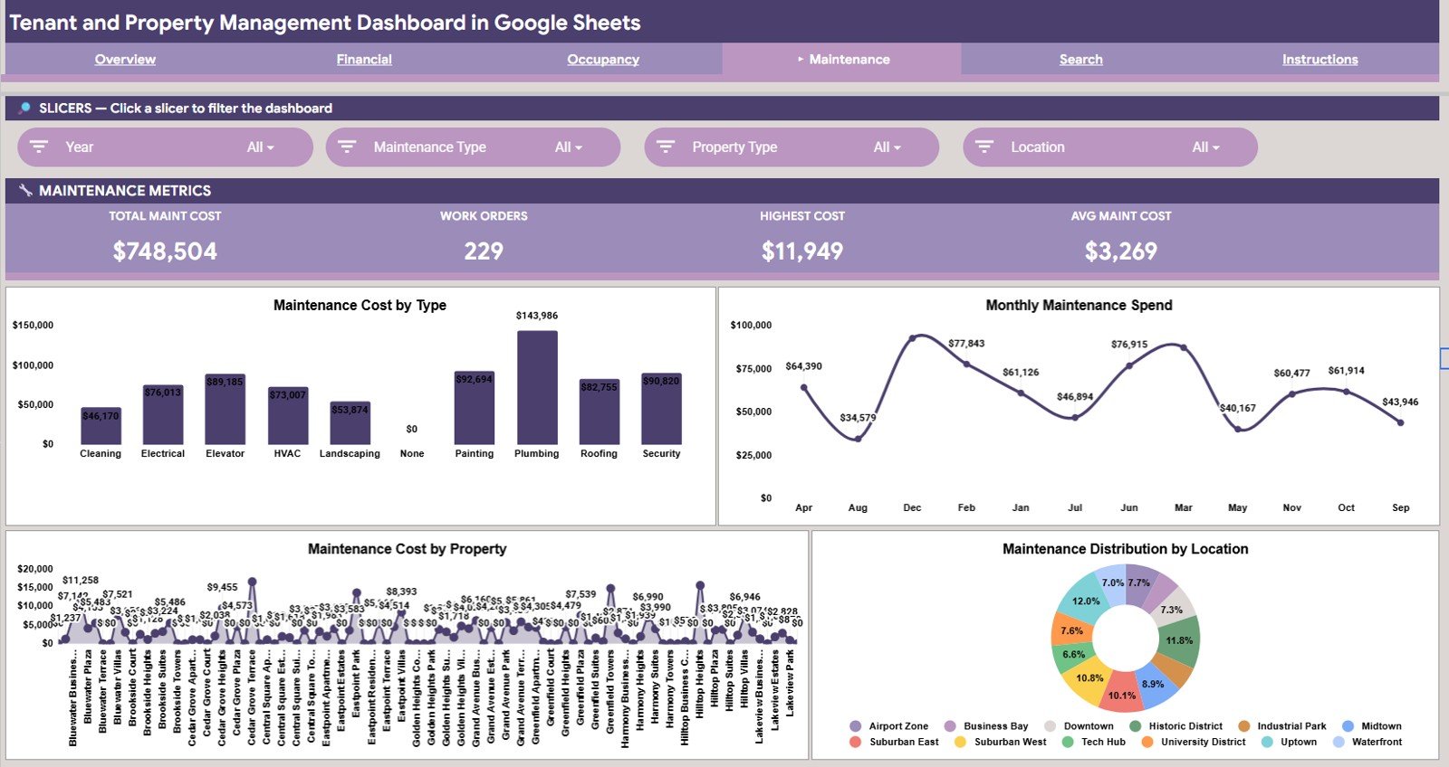Image resolution: width=1449 pixels, height=767 pixels.
Task: Click the dashboard title heading text
Action: click(x=325, y=23)
